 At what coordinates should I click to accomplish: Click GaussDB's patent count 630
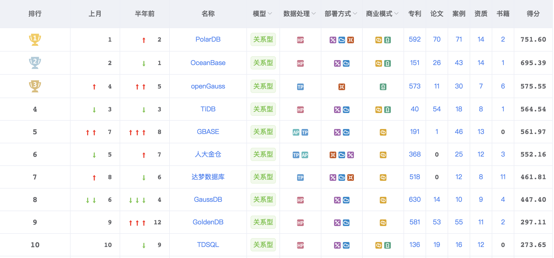[x=415, y=200]
